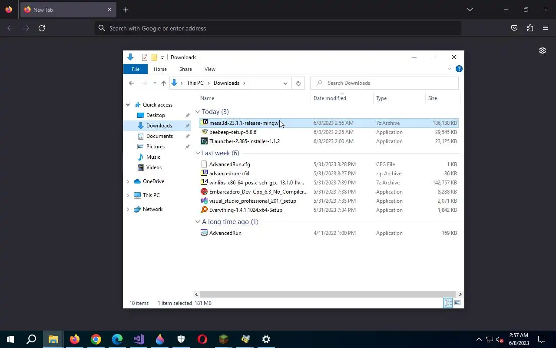Switch to large icons view layout
The height and width of the screenshot is (348, 556).
[x=457, y=303]
